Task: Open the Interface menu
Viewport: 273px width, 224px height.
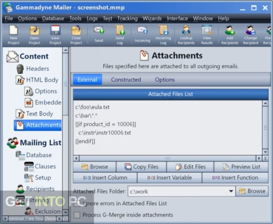Action: coord(177,19)
